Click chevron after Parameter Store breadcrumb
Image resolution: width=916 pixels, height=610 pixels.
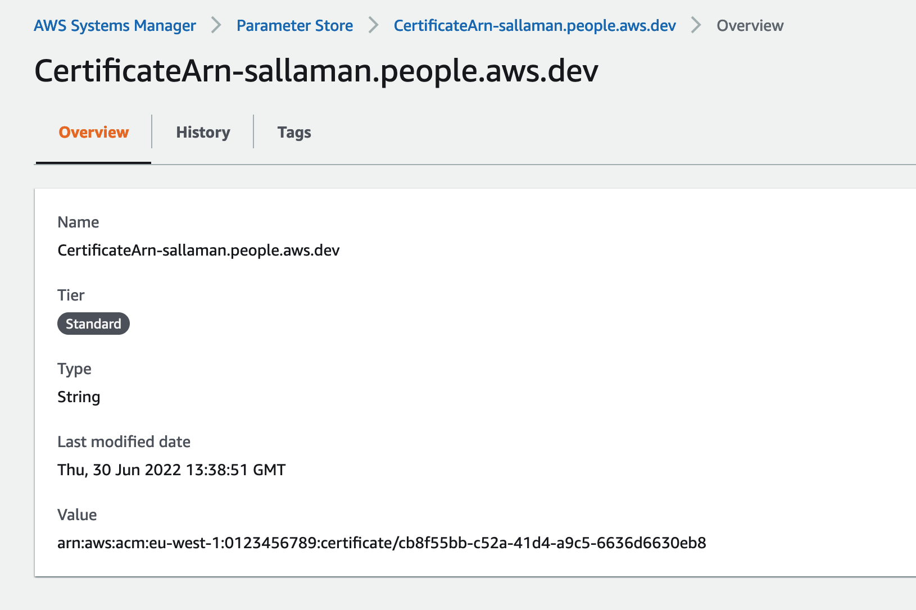pos(373,25)
